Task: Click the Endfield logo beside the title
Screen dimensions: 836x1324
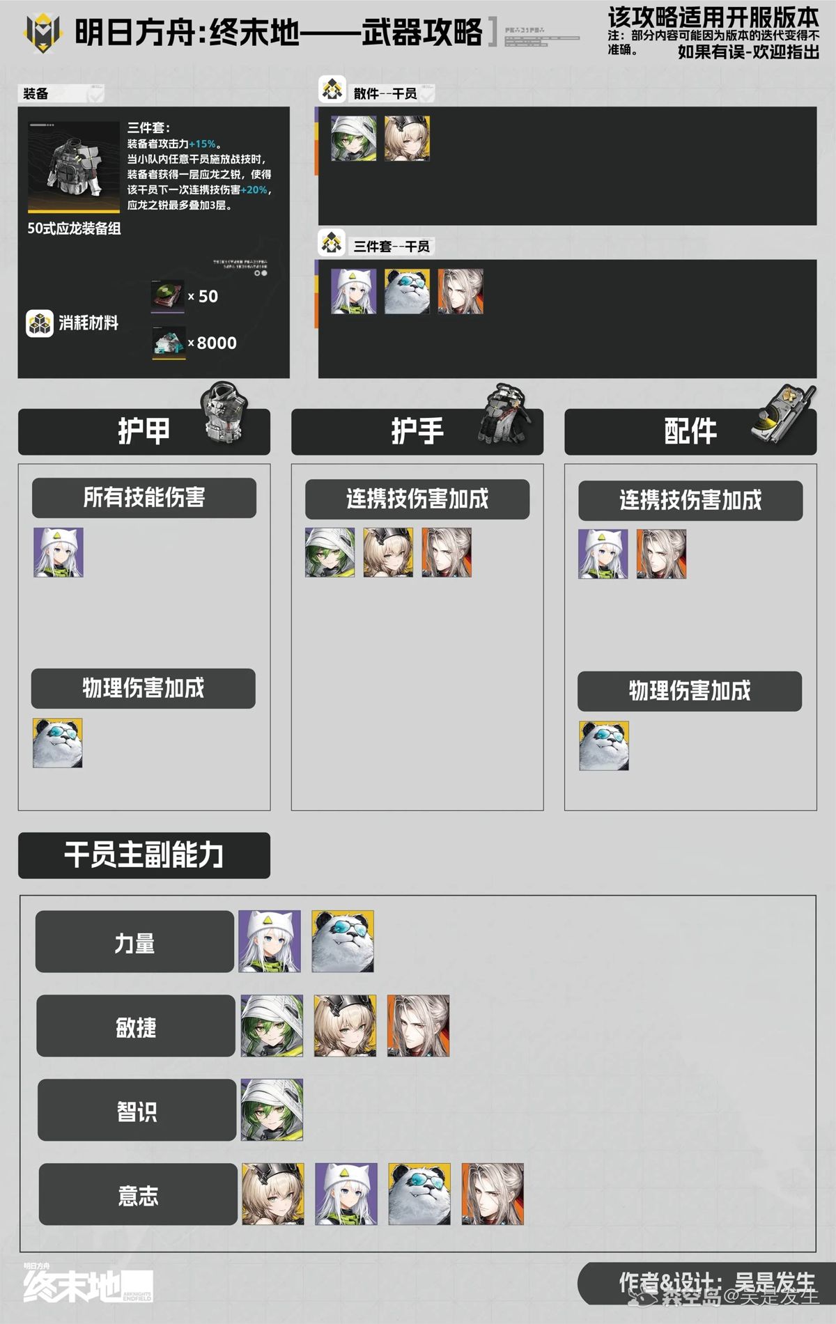Action: [x=42, y=31]
